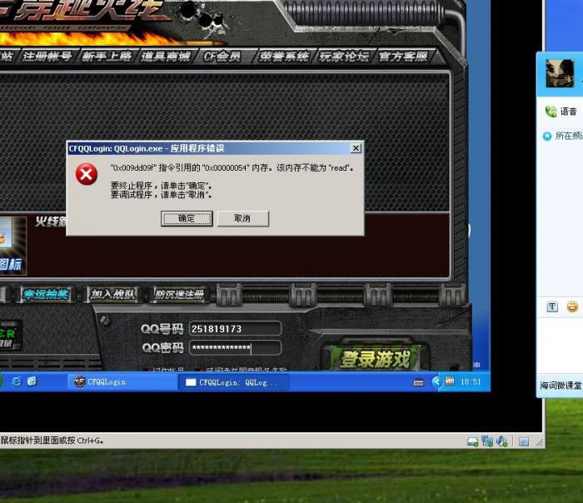Click the chat window avatar picture
583x503 pixels.
pos(560,73)
